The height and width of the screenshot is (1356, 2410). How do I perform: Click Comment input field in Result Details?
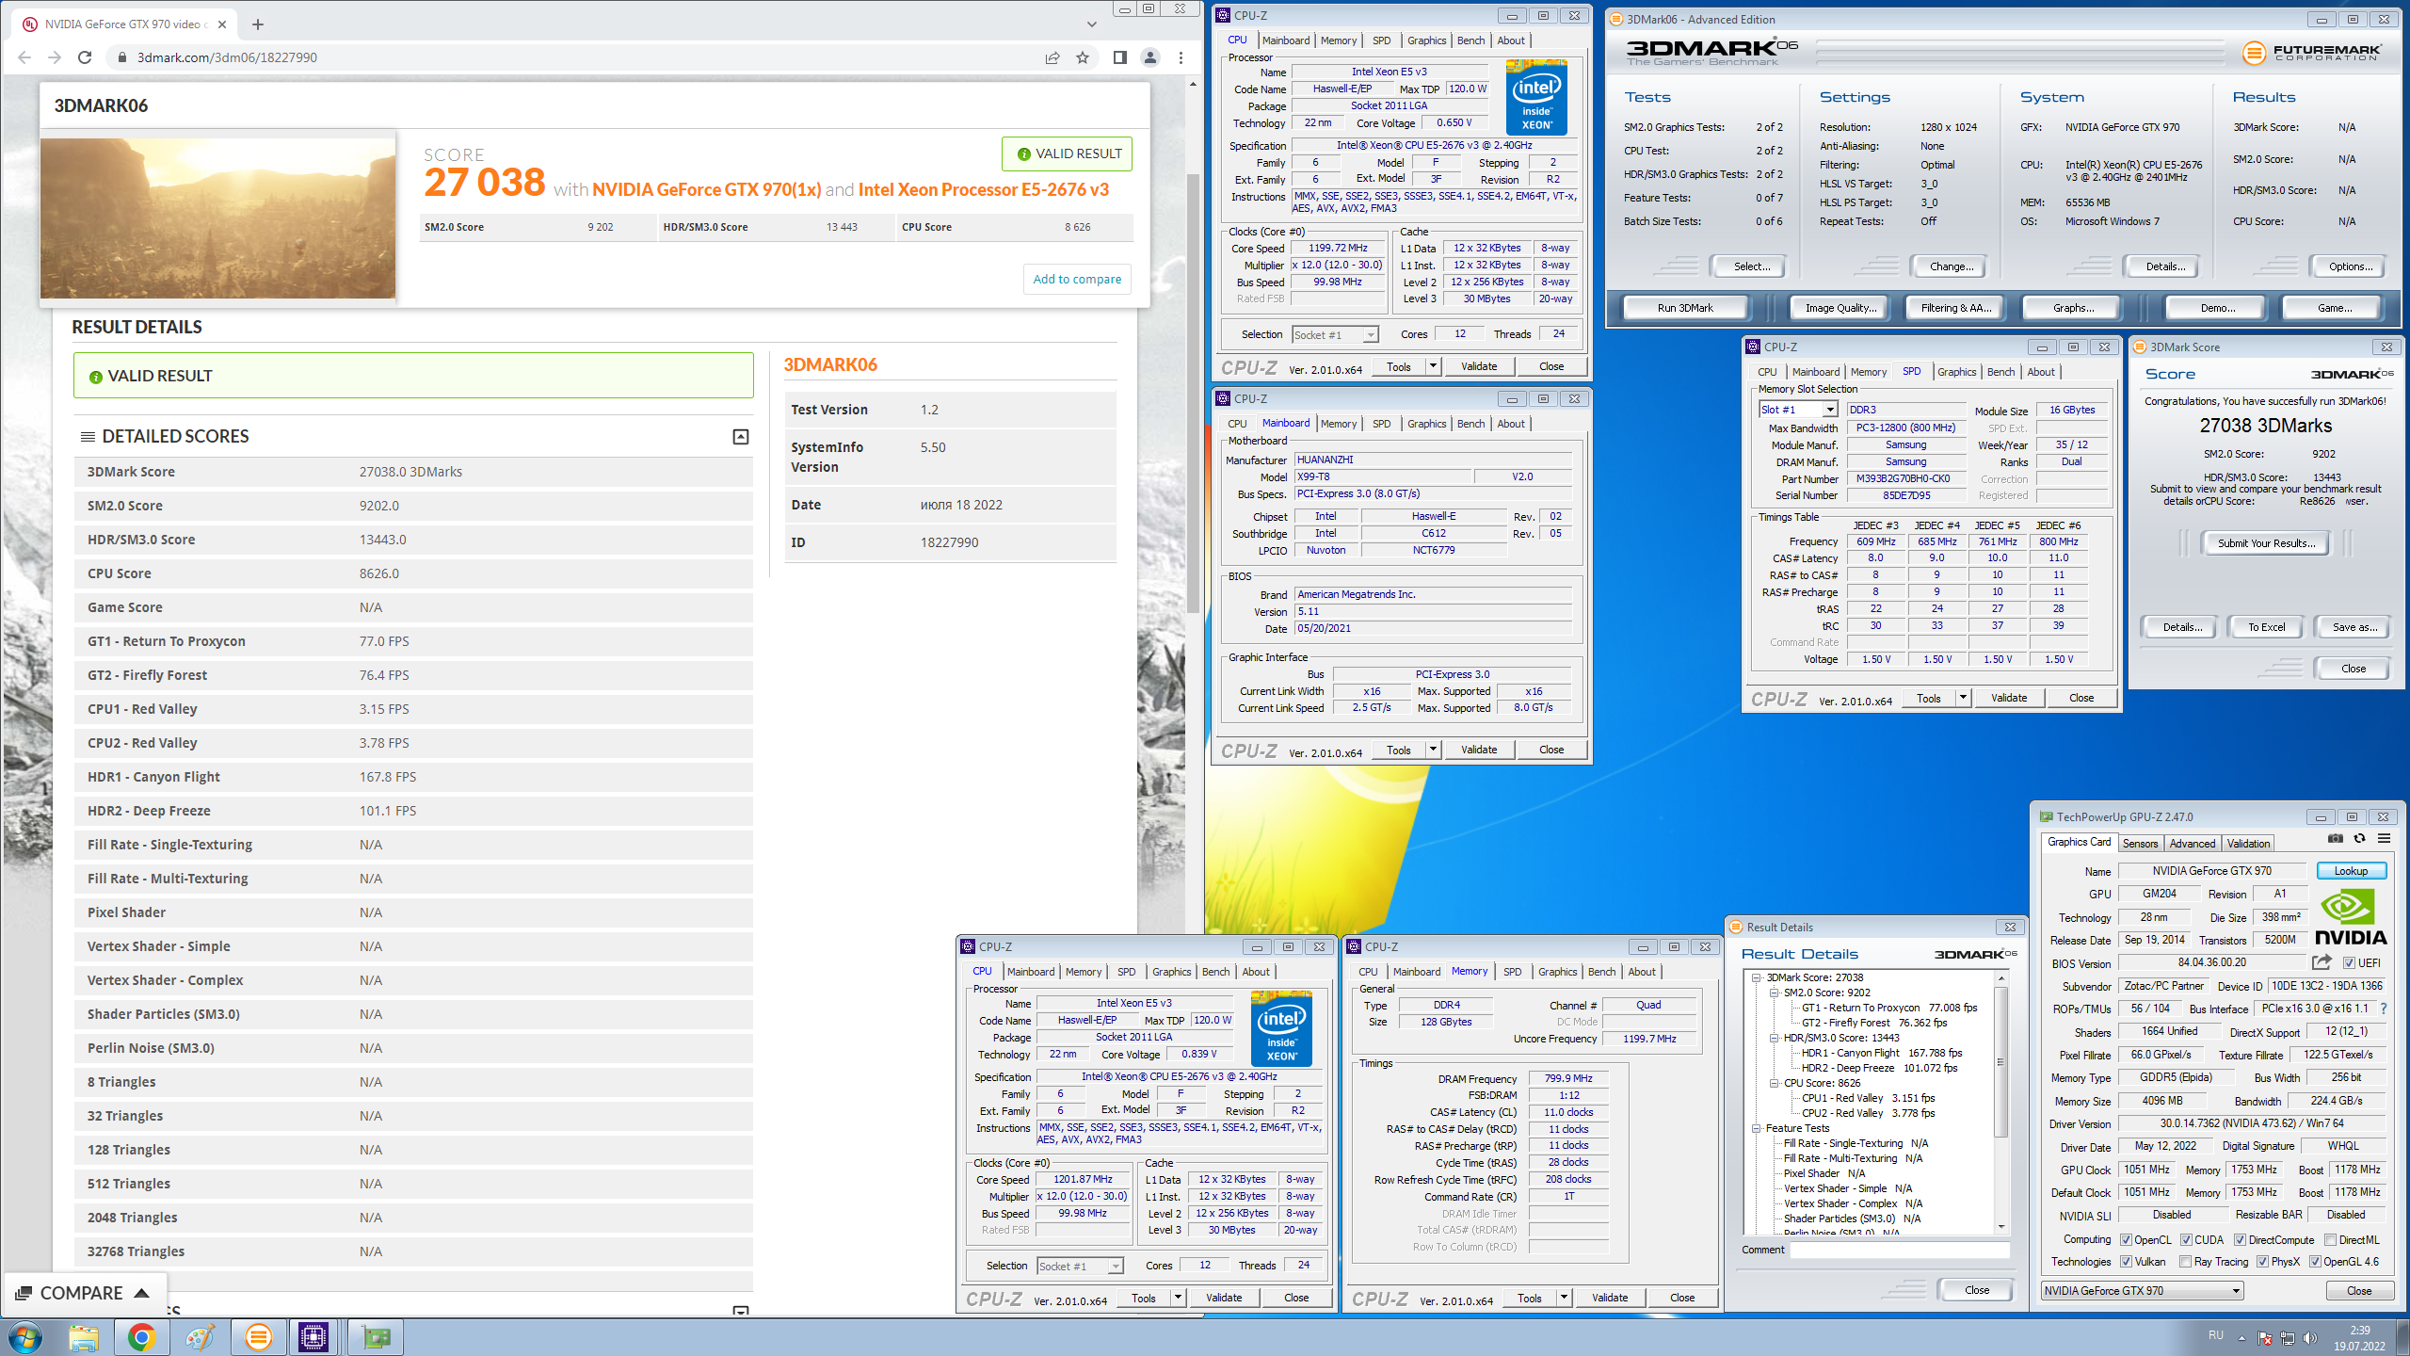point(1899,1251)
